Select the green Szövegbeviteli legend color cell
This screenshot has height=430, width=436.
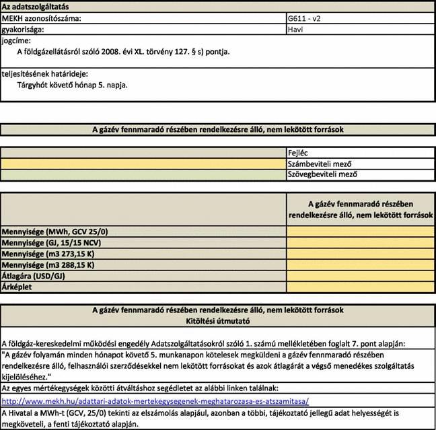pos(143,175)
